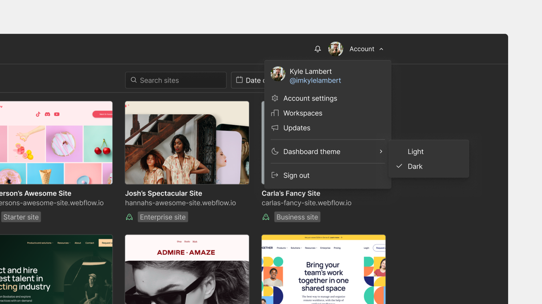Select the Dashboard theme moon icon
Viewport: 542px width, 304px height.
pyautogui.click(x=275, y=151)
